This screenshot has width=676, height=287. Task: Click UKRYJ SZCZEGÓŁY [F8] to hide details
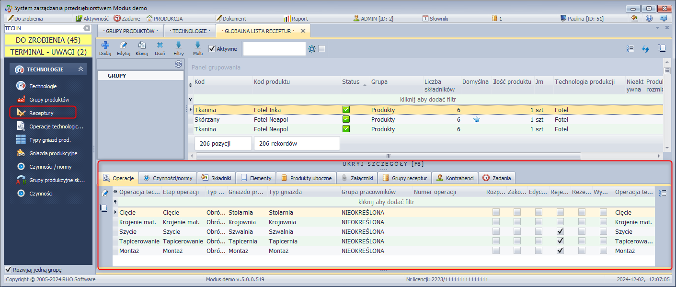tap(383, 164)
